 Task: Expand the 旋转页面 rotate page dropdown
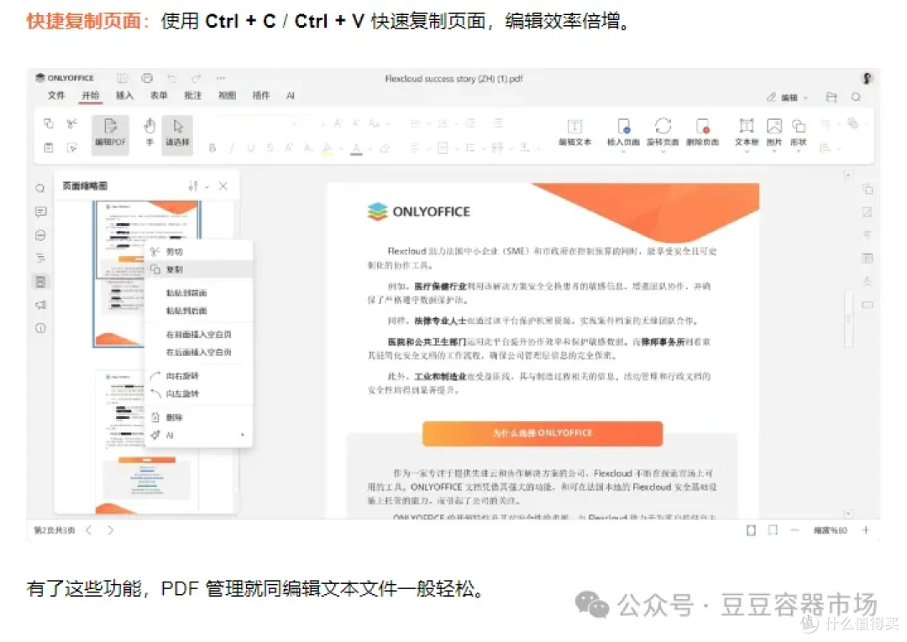click(x=663, y=151)
